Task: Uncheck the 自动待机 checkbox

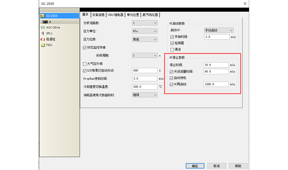Action: tap(172, 77)
